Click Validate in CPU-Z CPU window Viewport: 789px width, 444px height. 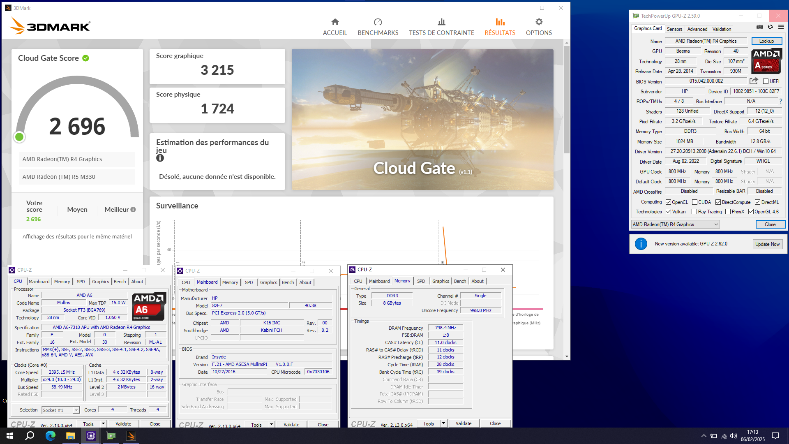tap(123, 424)
